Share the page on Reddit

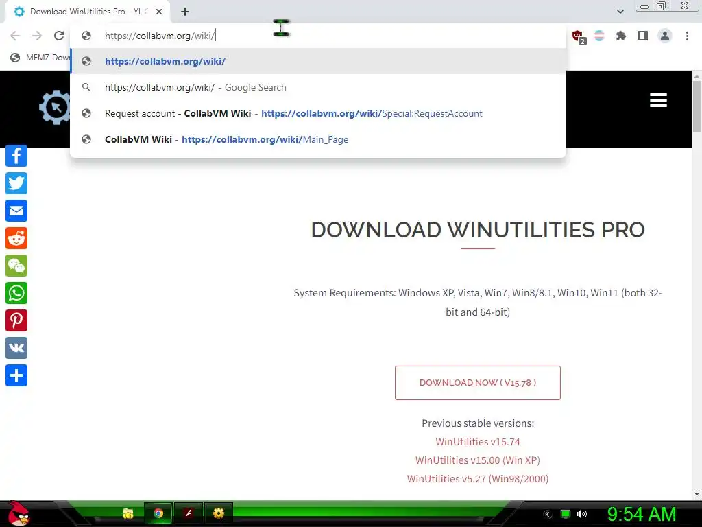[16, 238]
